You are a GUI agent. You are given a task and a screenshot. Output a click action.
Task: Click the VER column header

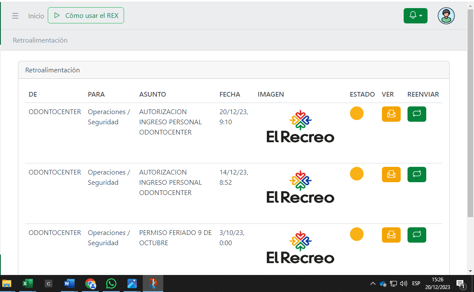tap(387, 94)
